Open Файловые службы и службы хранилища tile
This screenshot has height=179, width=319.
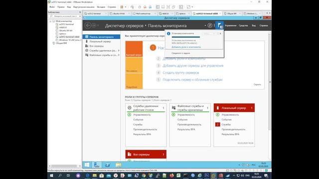pos(190,108)
